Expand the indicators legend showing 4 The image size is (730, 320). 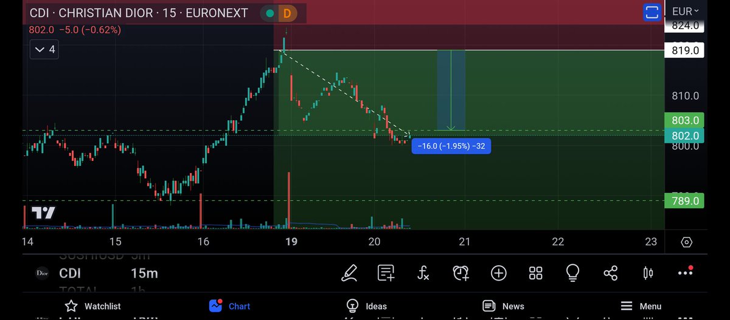[x=46, y=49]
